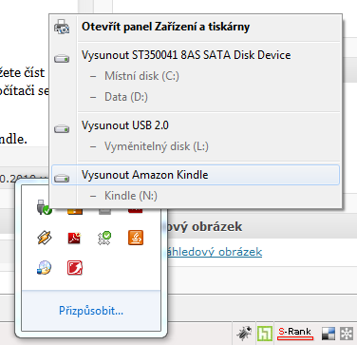Click the Winamp lightning bolt tray icon
Viewport: 357px width, 345px height.
[x=45, y=238]
